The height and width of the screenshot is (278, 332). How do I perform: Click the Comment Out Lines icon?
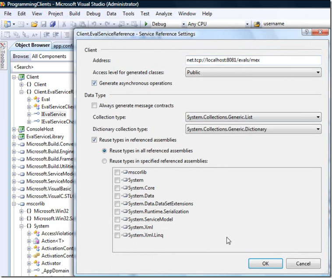tap(67, 35)
